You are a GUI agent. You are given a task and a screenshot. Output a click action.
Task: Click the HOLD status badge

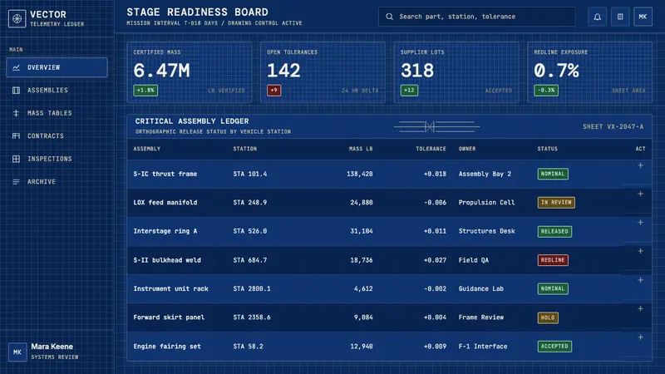[x=548, y=317]
